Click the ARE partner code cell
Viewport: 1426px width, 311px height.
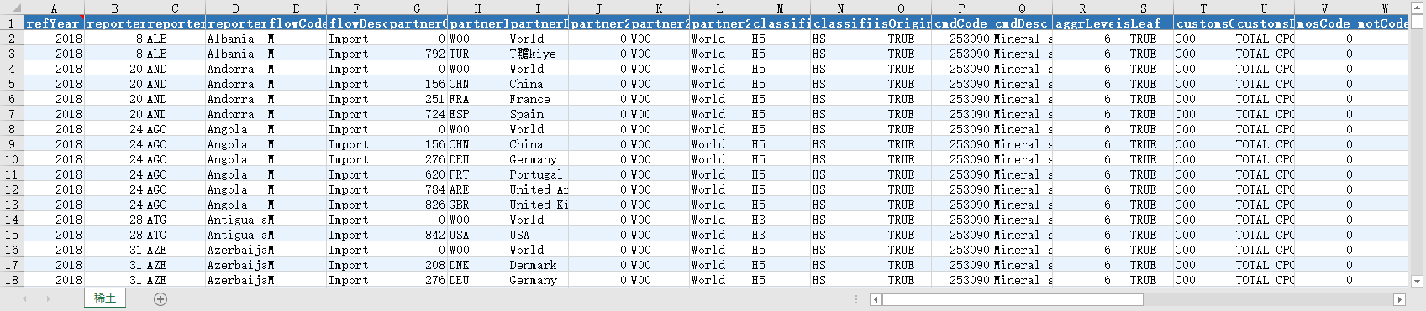477,189
